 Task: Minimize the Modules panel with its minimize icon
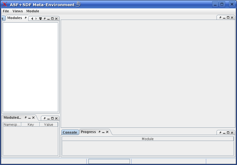point(48,18)
